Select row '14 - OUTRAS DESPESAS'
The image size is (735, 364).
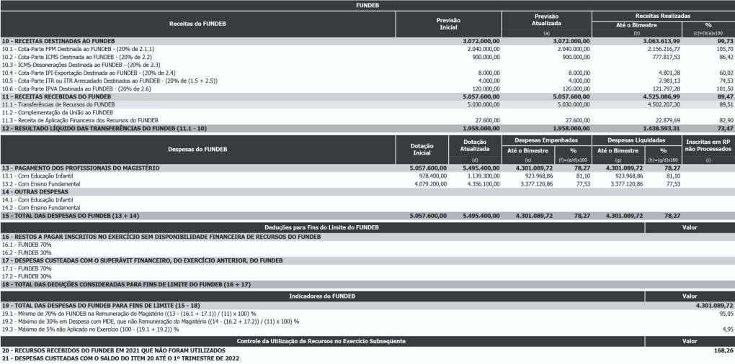367,192
